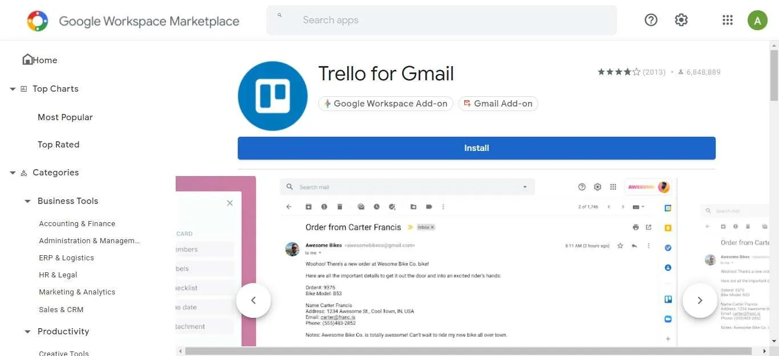Click the partially visible right screenshot
This screenshot has height=356, width=779.
[734, 261]
